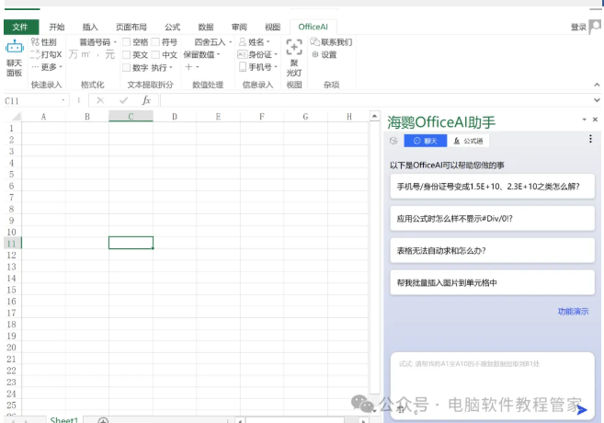Switch to the 审阅 tab
This screenshot has height=423, width=604.
[239, 27]
